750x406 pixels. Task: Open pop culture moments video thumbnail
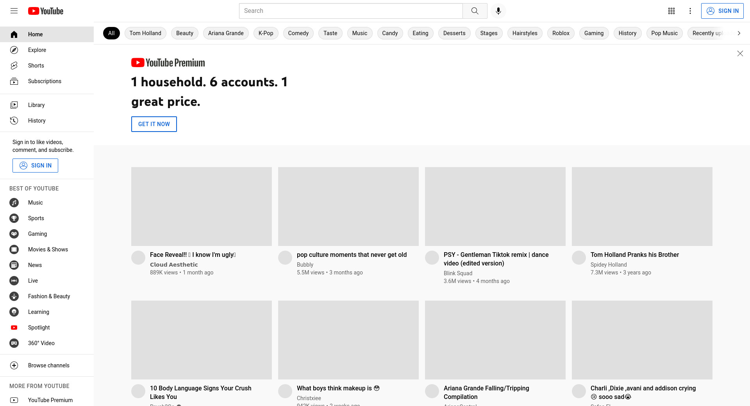point(348,207)
